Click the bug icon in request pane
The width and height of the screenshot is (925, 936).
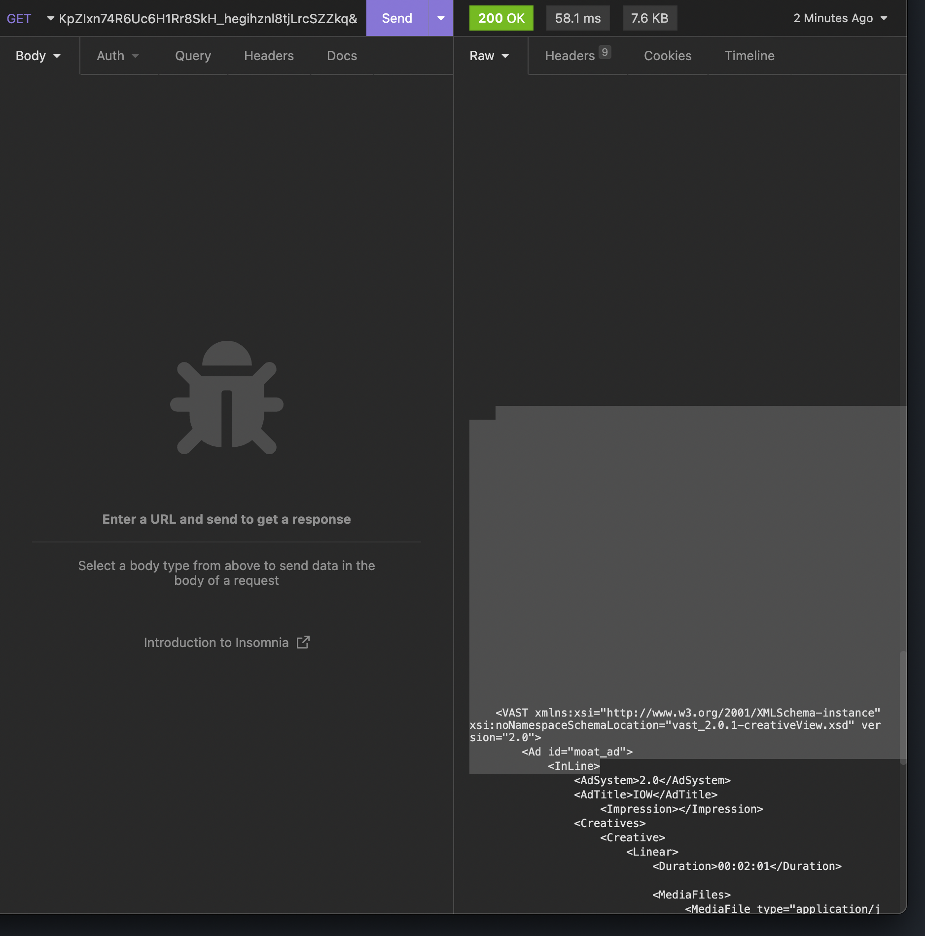pyautogui.click(x=227, y=397)
